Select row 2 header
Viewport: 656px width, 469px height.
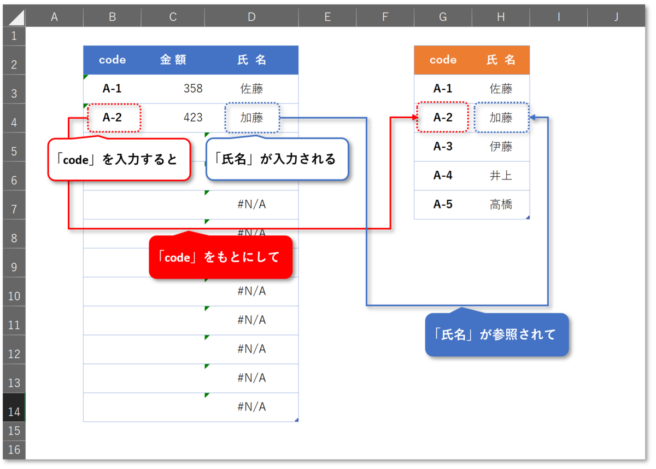pos(14,60)
